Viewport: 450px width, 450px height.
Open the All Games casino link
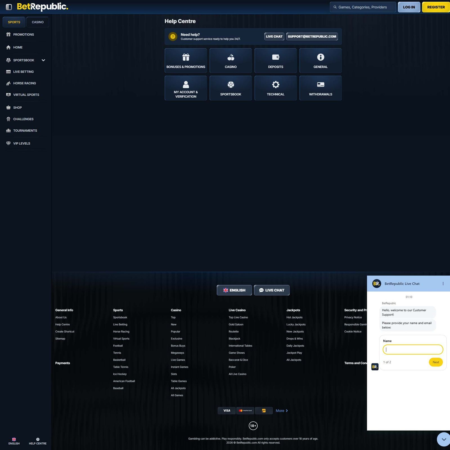pos(177,395)
